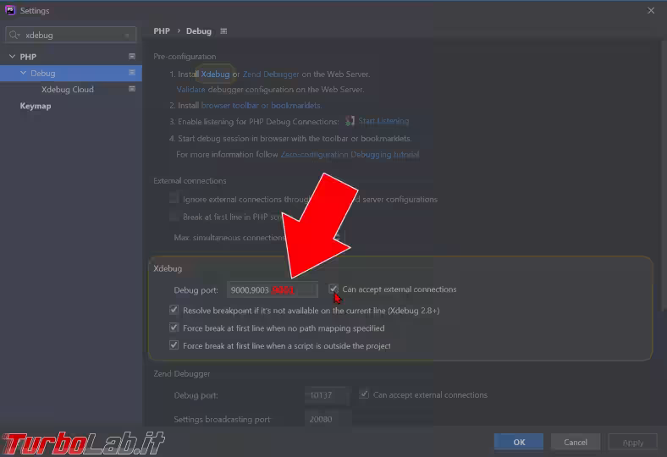Image resolution: width=667 pixels, height=457 pixels.
Task: Toggle Xdebug Can accept external connections
Action: click(x=333, y=289)
